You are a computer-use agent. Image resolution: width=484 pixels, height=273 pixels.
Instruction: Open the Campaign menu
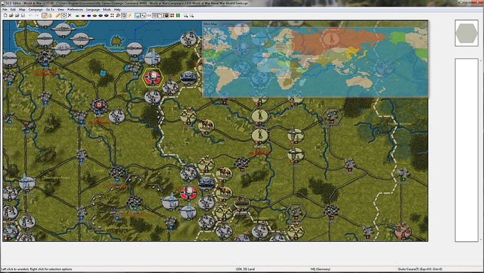pyautogui.click(x=36, y=10)
